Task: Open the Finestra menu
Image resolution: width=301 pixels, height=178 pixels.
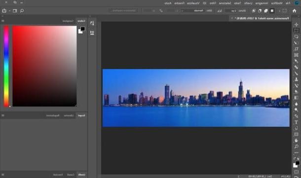Action: pyautogui.click(x=180, y=3)
